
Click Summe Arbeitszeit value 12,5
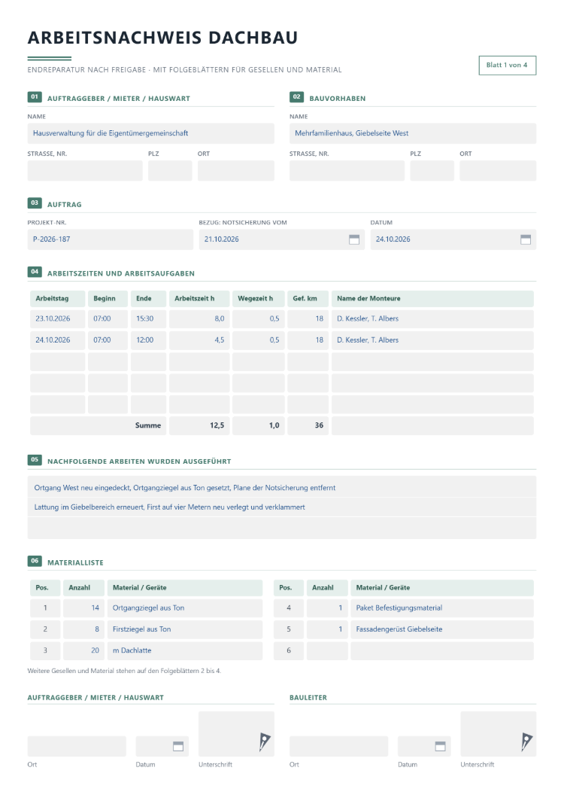coord(199,425)
